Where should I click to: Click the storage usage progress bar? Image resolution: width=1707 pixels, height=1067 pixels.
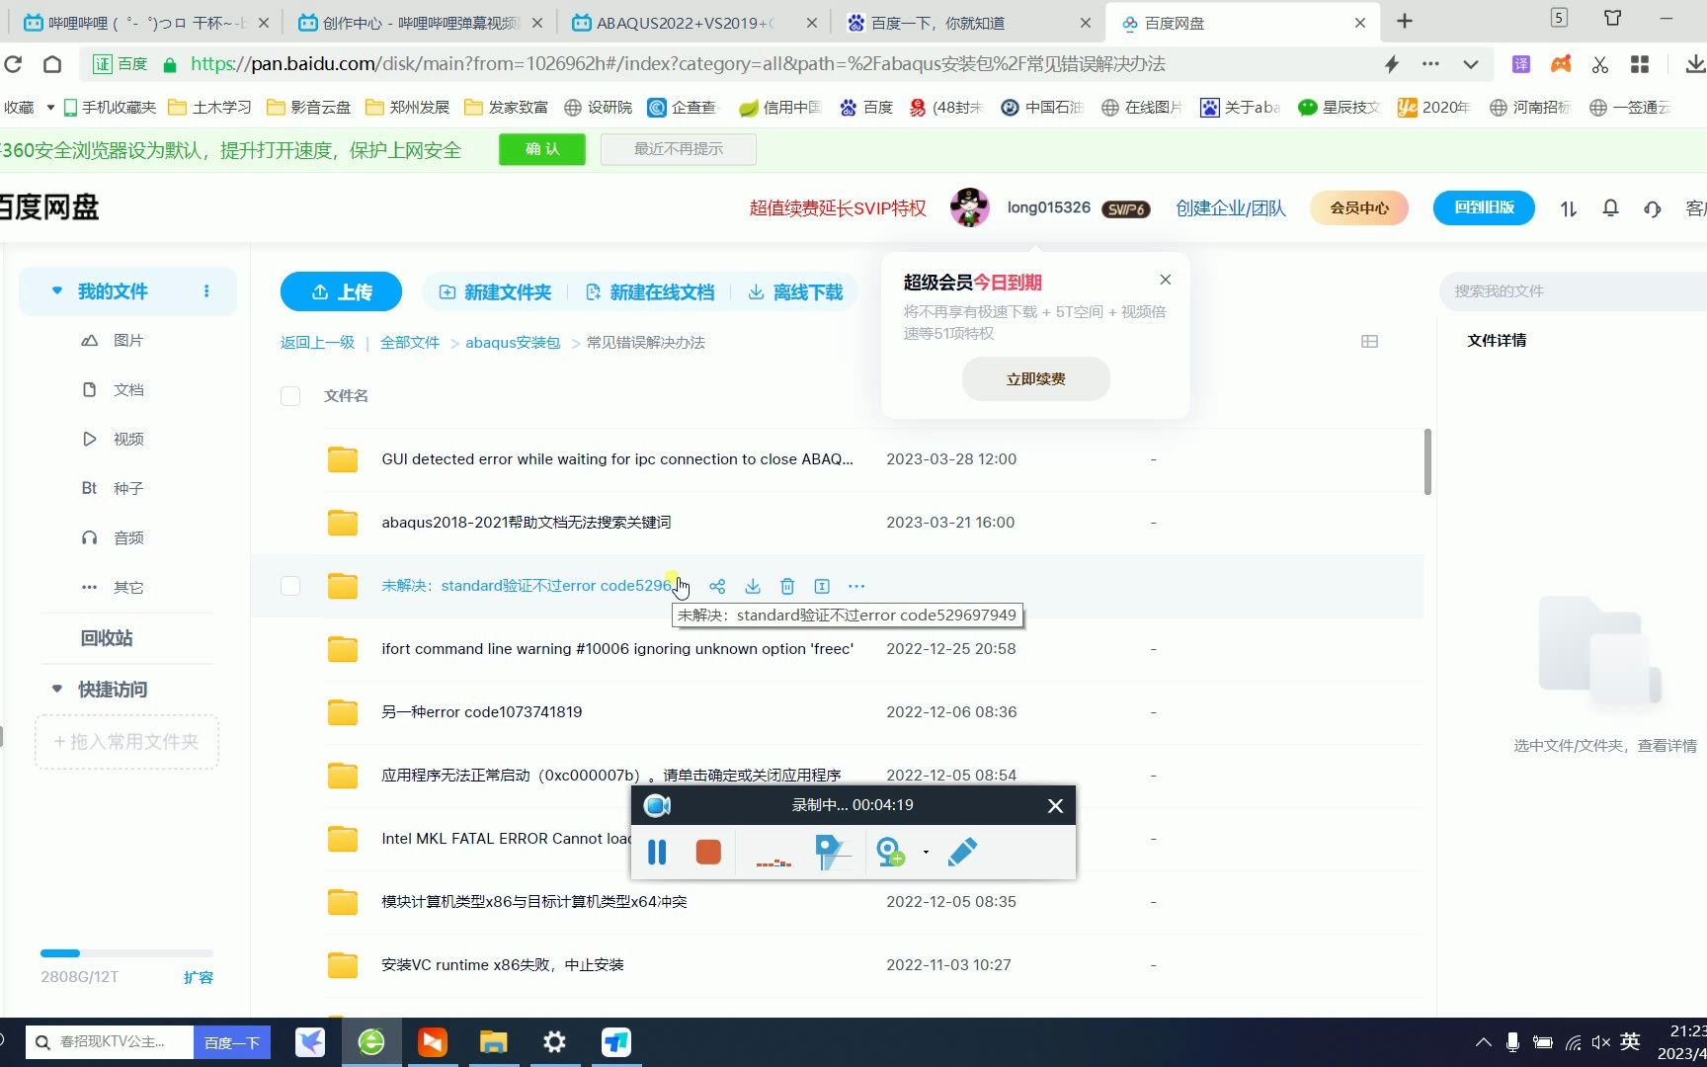coord(126,953)
